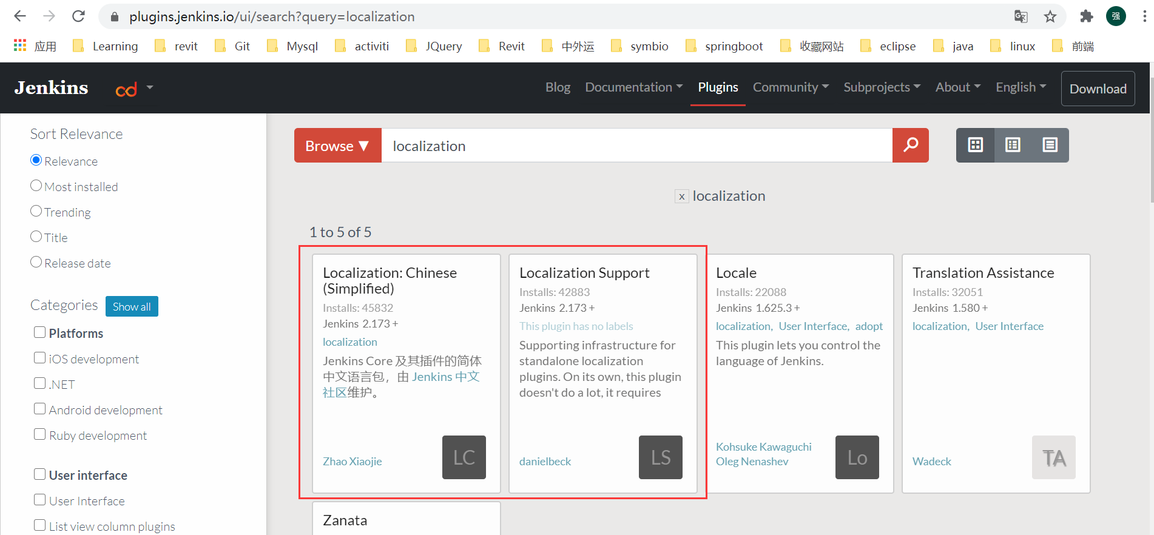Open Chrome's three-dot menu

(1144, 16)
